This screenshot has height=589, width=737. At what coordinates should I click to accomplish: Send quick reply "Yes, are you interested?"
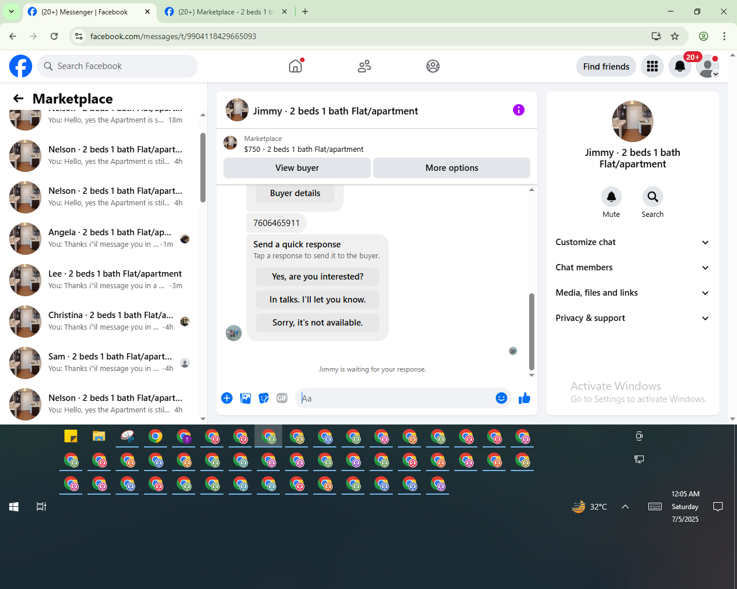[318, 277]
